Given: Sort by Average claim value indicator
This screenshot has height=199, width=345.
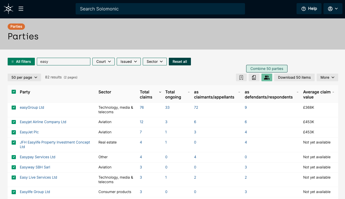Looking at the screenshot, I should (x=333, y=92).
